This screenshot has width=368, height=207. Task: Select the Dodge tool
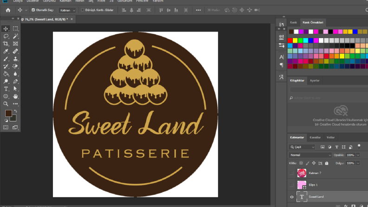(6, 81)
